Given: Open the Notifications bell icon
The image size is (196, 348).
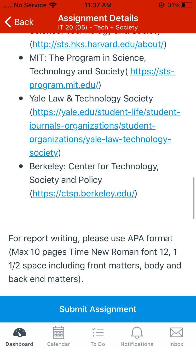Looking at the screenshot, I should click(x=137, y=332).
